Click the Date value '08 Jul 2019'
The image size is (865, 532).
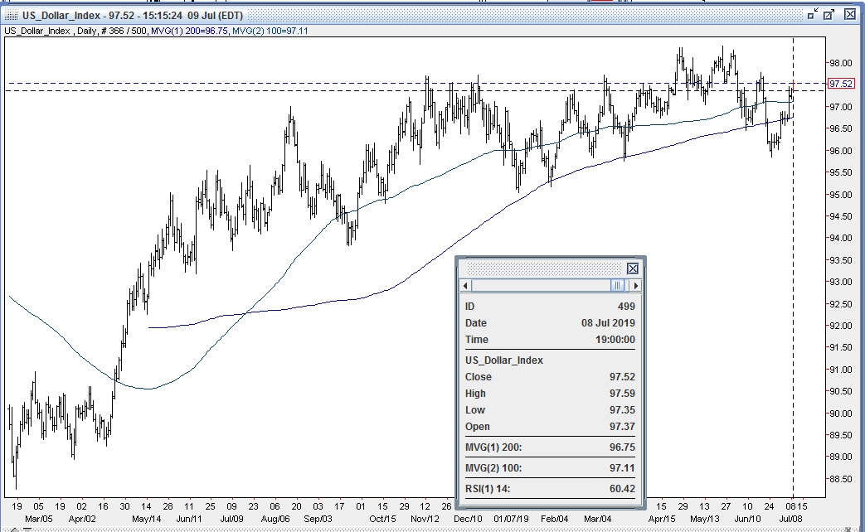(608, 323)
